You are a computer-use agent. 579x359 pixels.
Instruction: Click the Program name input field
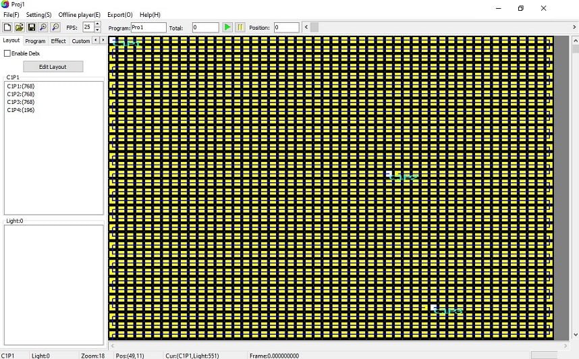click(148, 28)
